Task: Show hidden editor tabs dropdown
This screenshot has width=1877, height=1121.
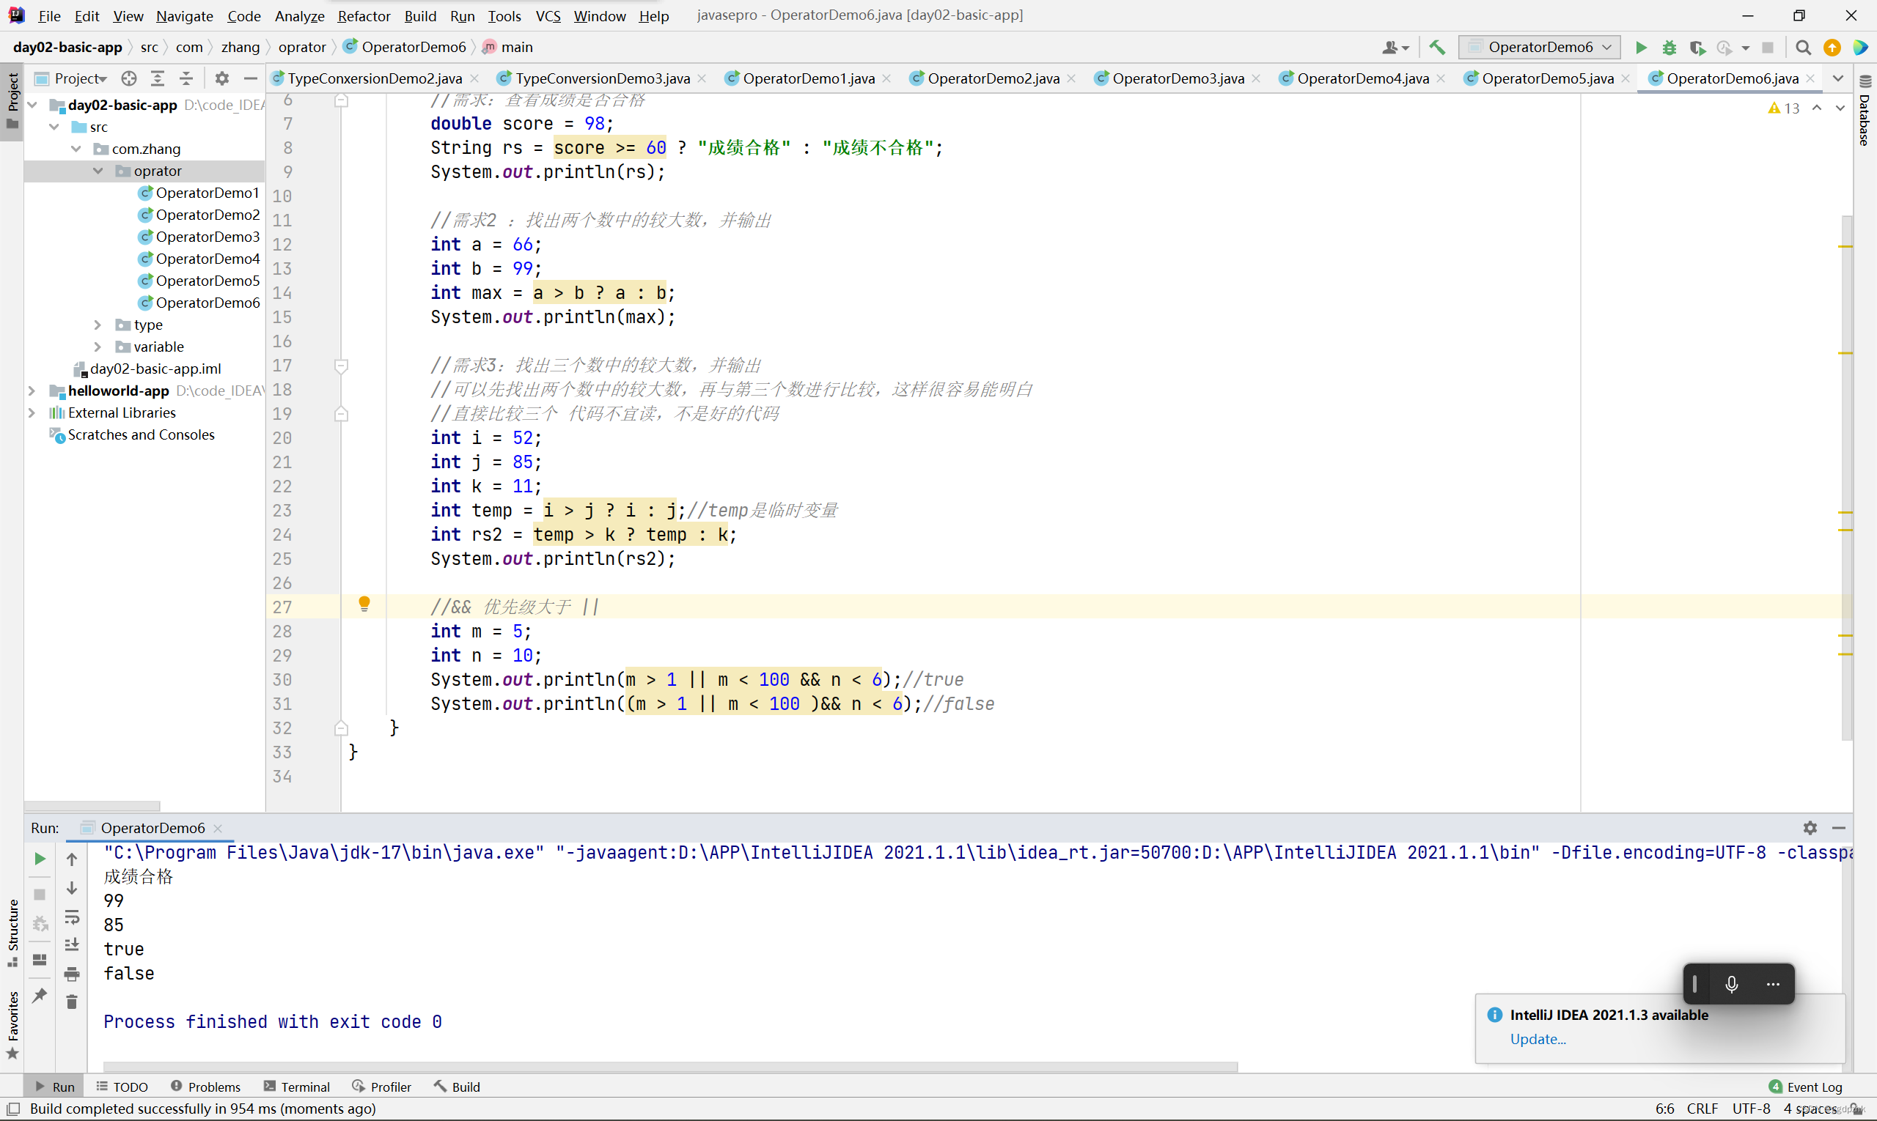Action: pyautogui.click(x=1837, y=78)
